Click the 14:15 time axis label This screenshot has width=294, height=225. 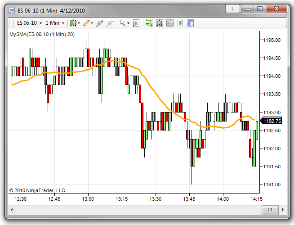257,199
